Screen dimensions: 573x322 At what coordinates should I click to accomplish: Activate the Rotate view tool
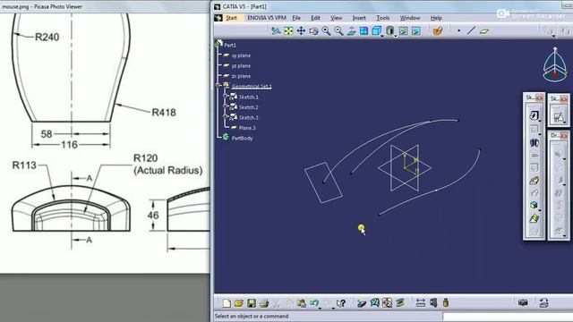click(x=313, y=31)
